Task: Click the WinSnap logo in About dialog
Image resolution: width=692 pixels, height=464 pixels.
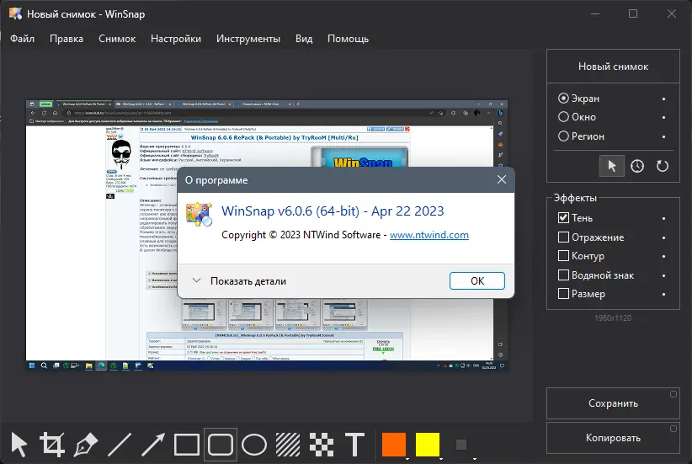Action: click(x=199, y=215)
